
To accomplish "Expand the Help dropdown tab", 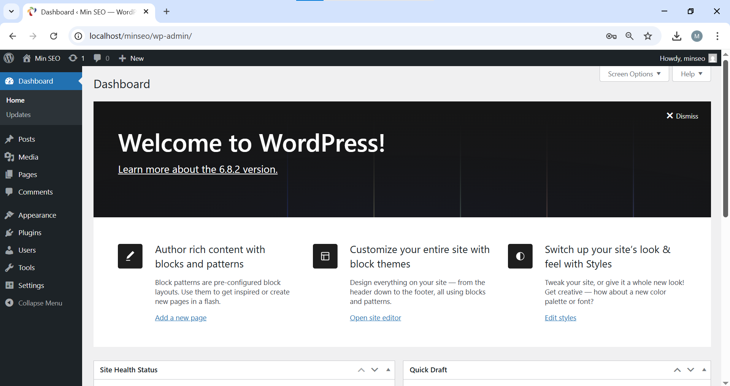I will coord(691,74).
